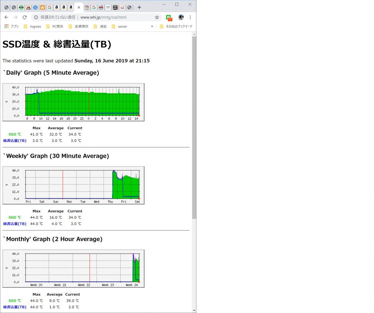Click the scrollbar down arrow
Viewport: 374px width, 313px height.
(x=194, y=310)
